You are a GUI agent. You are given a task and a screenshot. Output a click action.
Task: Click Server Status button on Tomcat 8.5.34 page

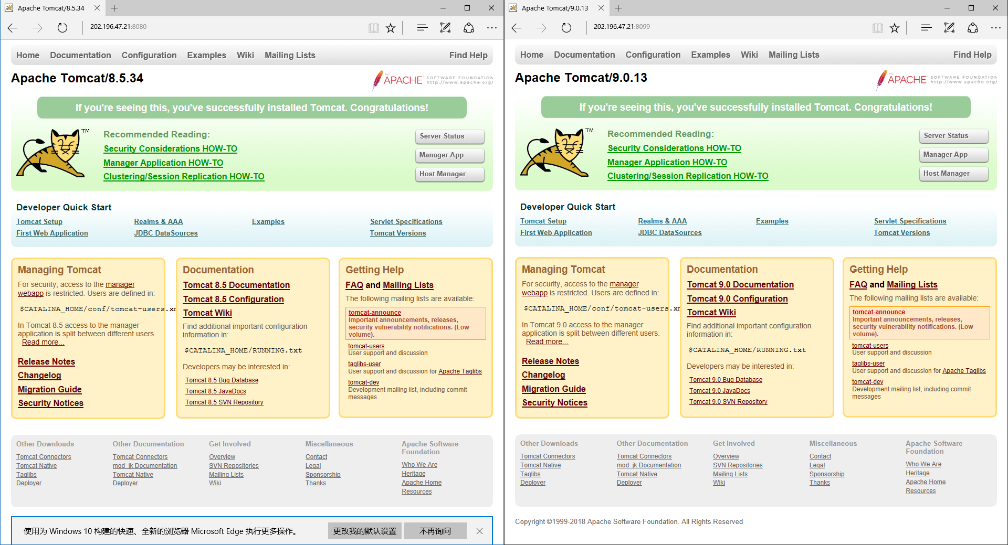click(x=450, y=136)
